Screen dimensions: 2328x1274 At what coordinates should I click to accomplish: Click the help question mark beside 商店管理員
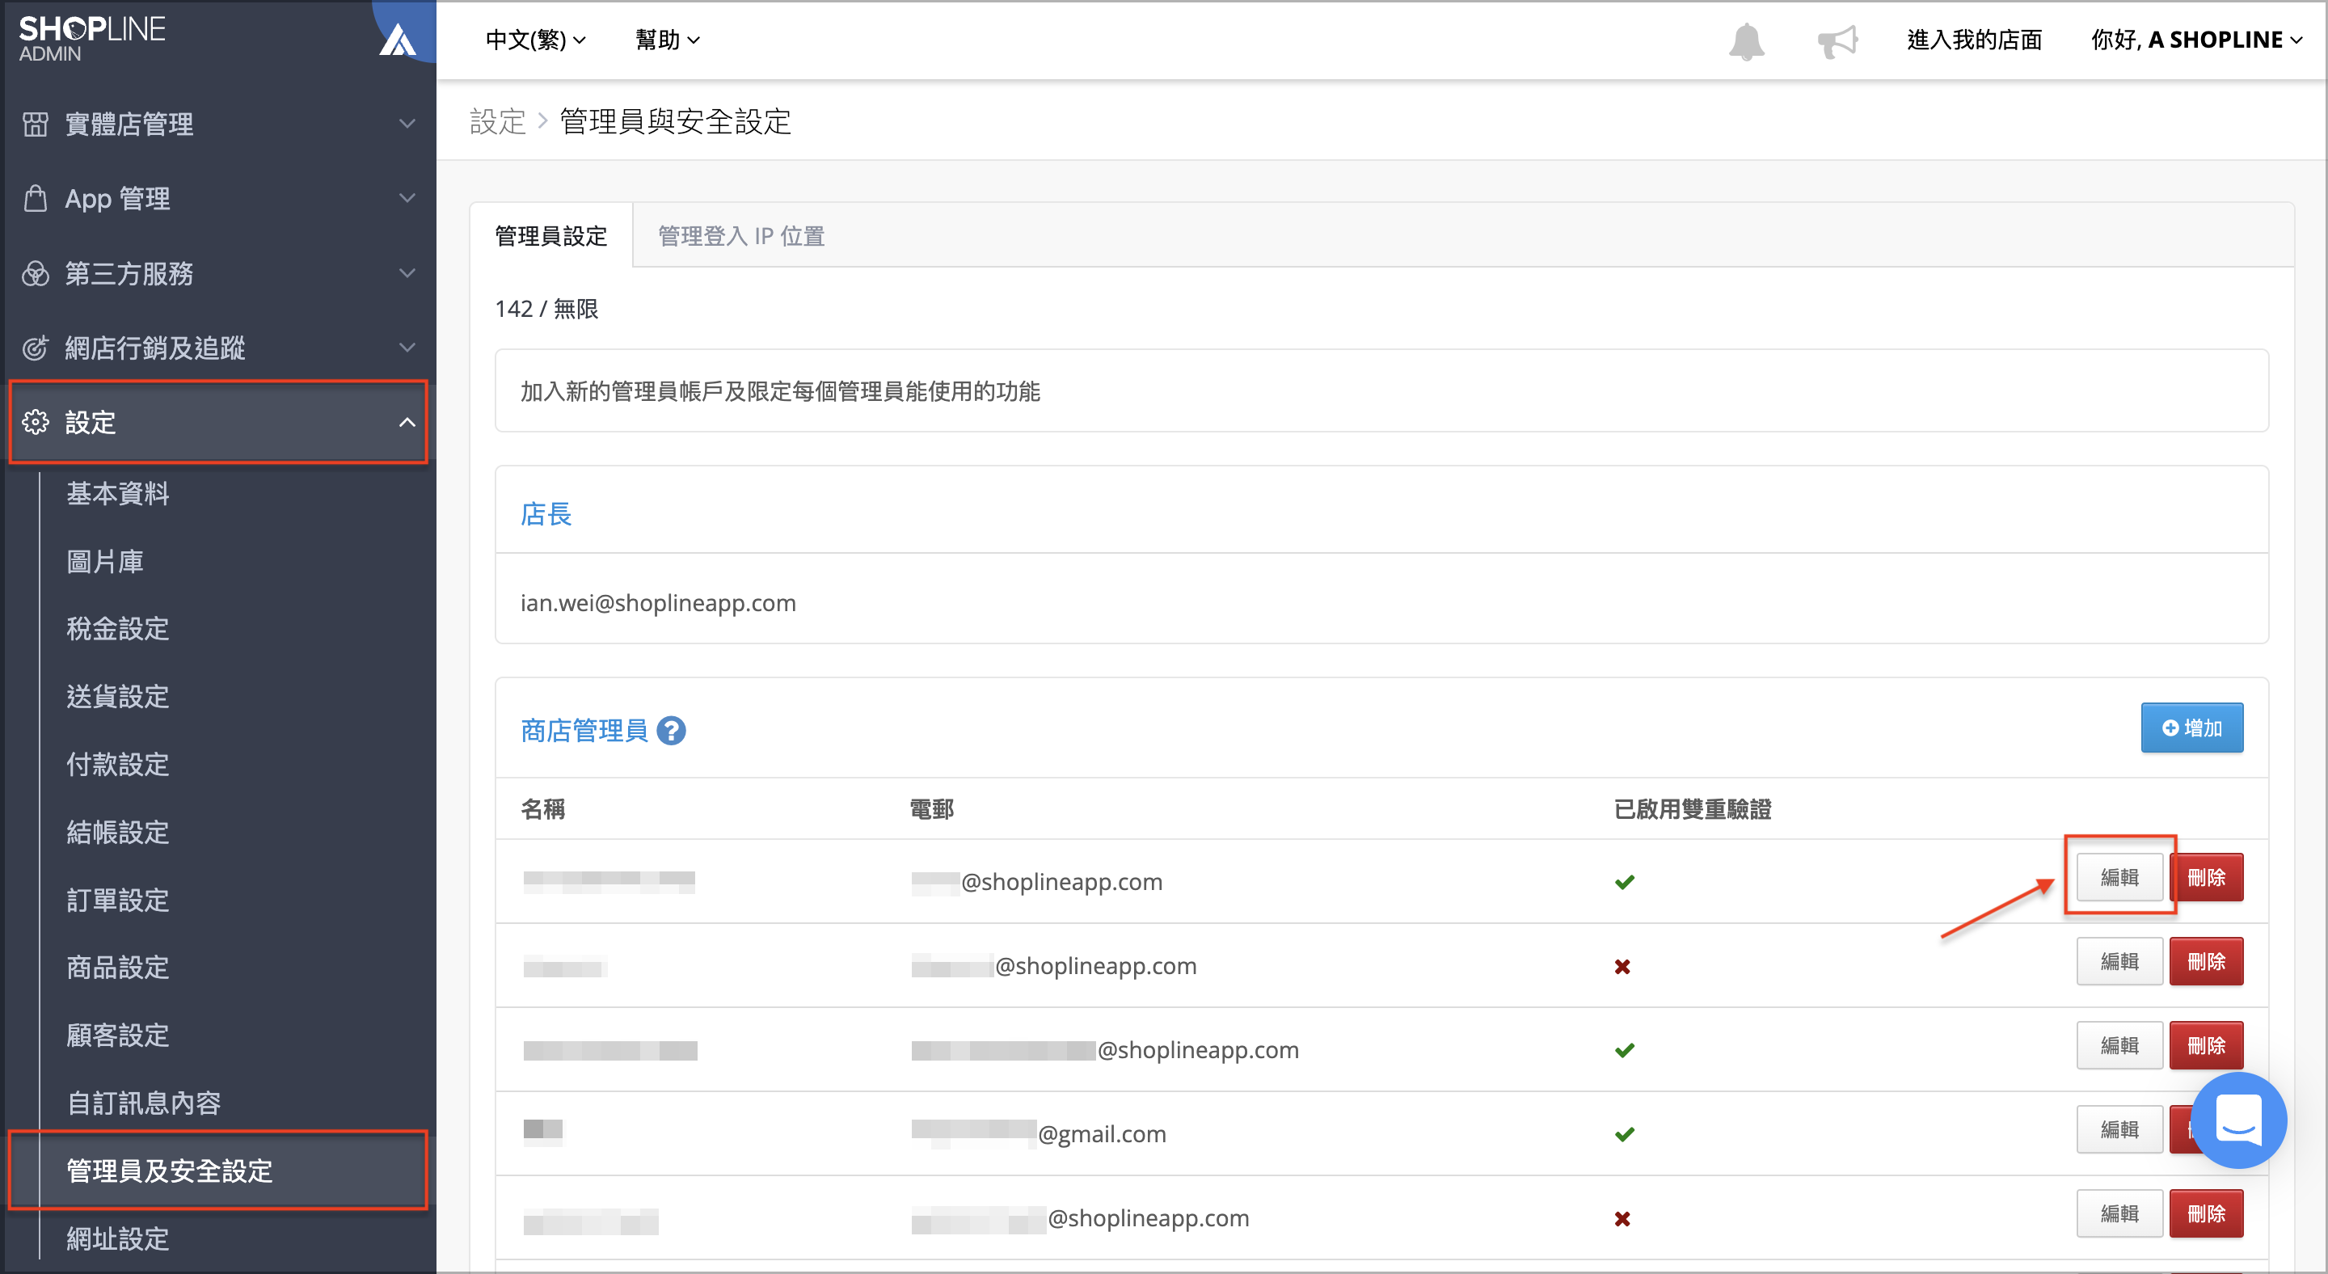click(671, 730)
